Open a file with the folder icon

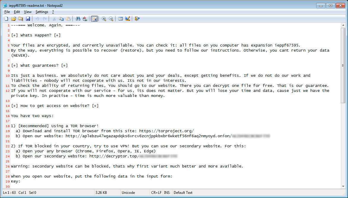coord(14,19)
